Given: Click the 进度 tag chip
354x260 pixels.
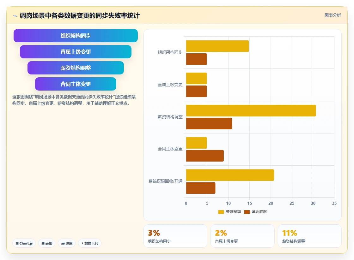Looking at the screenshot, I should tap(67, 243).
